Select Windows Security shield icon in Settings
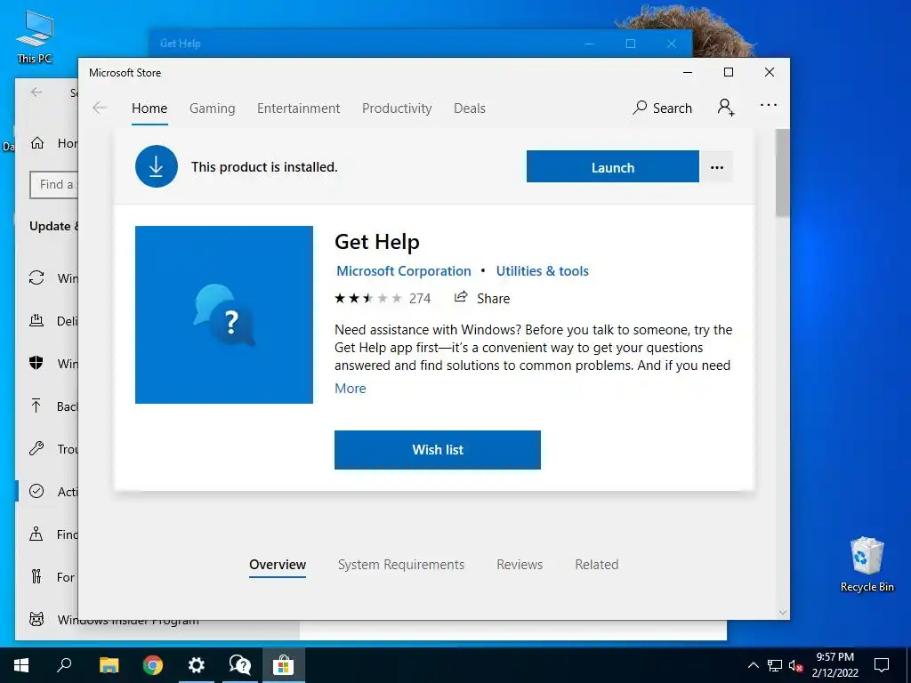911x683 pixels. point(36,363)
